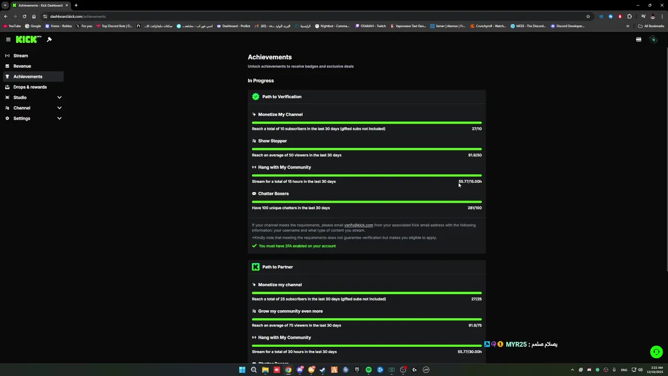Select the Achievements - Kick Dashboard tab
Screen dimensions: 668x376
[x=41, y=5]
